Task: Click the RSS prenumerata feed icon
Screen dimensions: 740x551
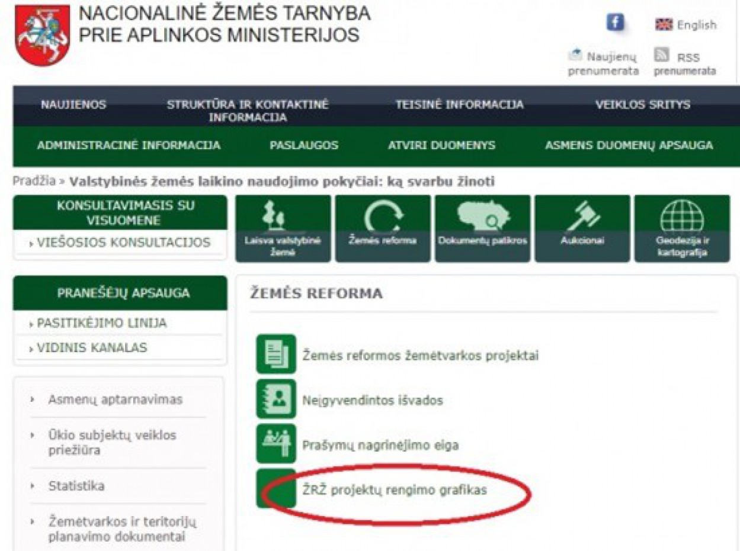Action: click(x=662, y=56)
